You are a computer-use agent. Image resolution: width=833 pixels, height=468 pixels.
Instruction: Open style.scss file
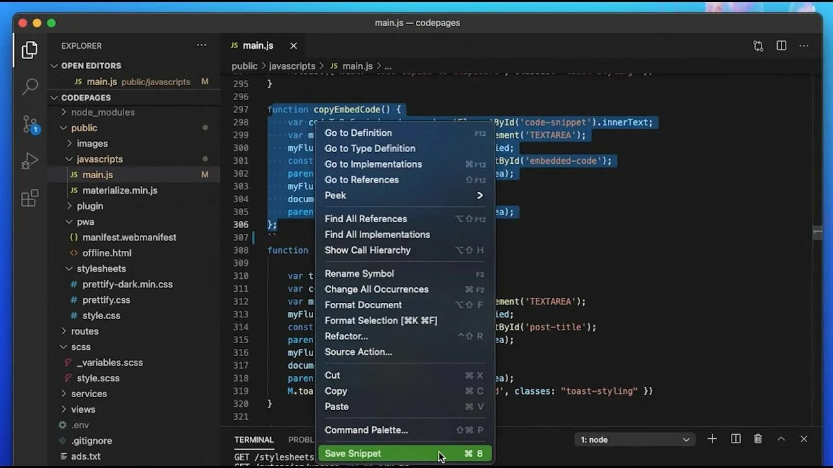[x=98, y=378]
